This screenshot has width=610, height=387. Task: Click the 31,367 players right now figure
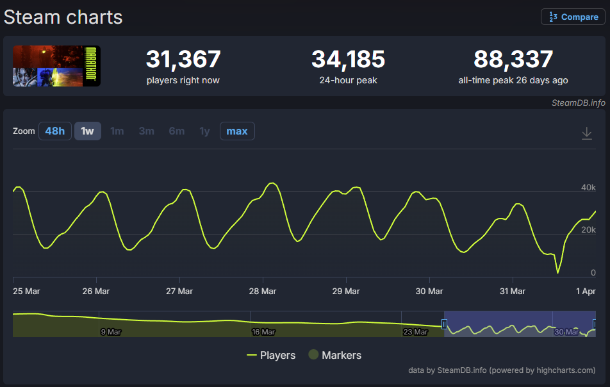pos(183,59)
